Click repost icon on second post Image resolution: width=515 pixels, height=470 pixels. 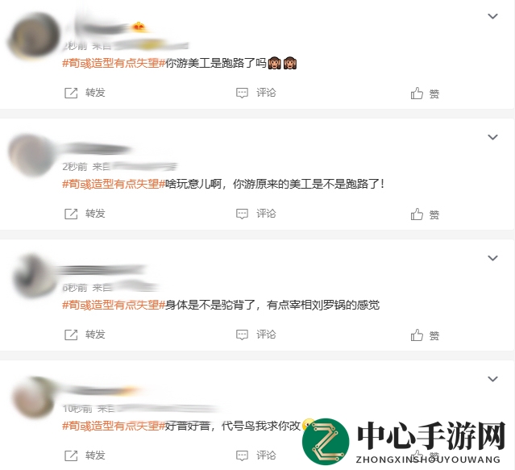[71, 214]
